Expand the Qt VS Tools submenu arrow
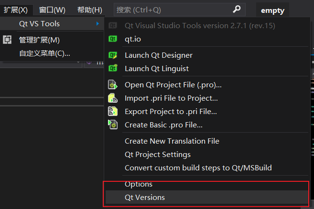The height and width of the screenshot is (209, 314). pos(97,23)
